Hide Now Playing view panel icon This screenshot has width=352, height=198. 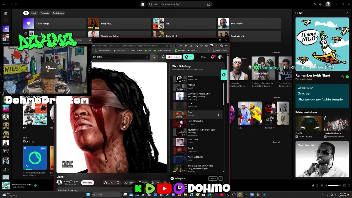[x=297, y=13]
